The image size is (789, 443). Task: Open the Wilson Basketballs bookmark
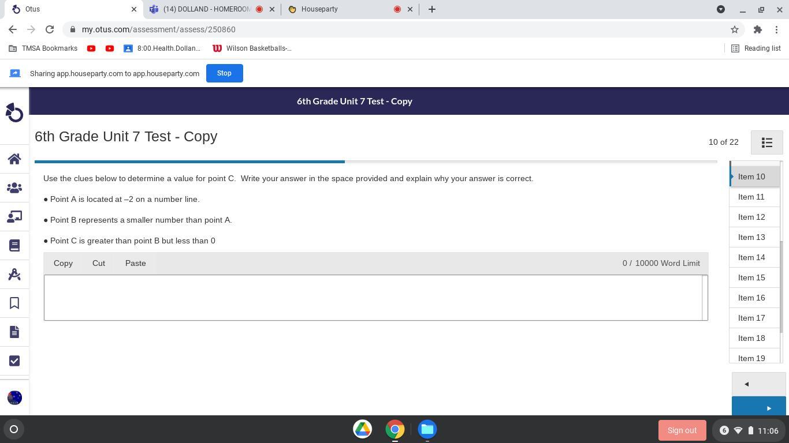pyautogui.click(x=252, y=48)
